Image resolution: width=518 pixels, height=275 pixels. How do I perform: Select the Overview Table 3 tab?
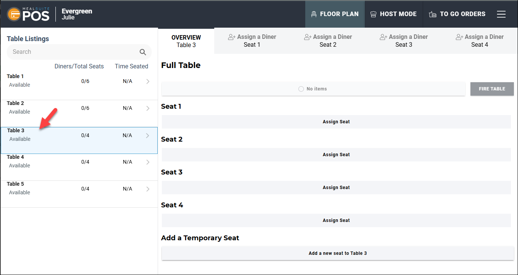pyautogui.click(x=186, y=41)
